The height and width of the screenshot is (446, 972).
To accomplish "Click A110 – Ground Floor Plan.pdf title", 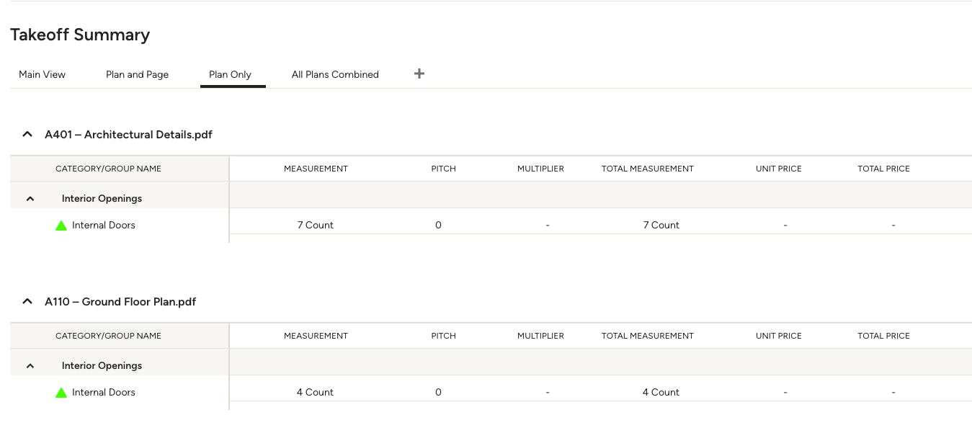I will click(120, 302).
